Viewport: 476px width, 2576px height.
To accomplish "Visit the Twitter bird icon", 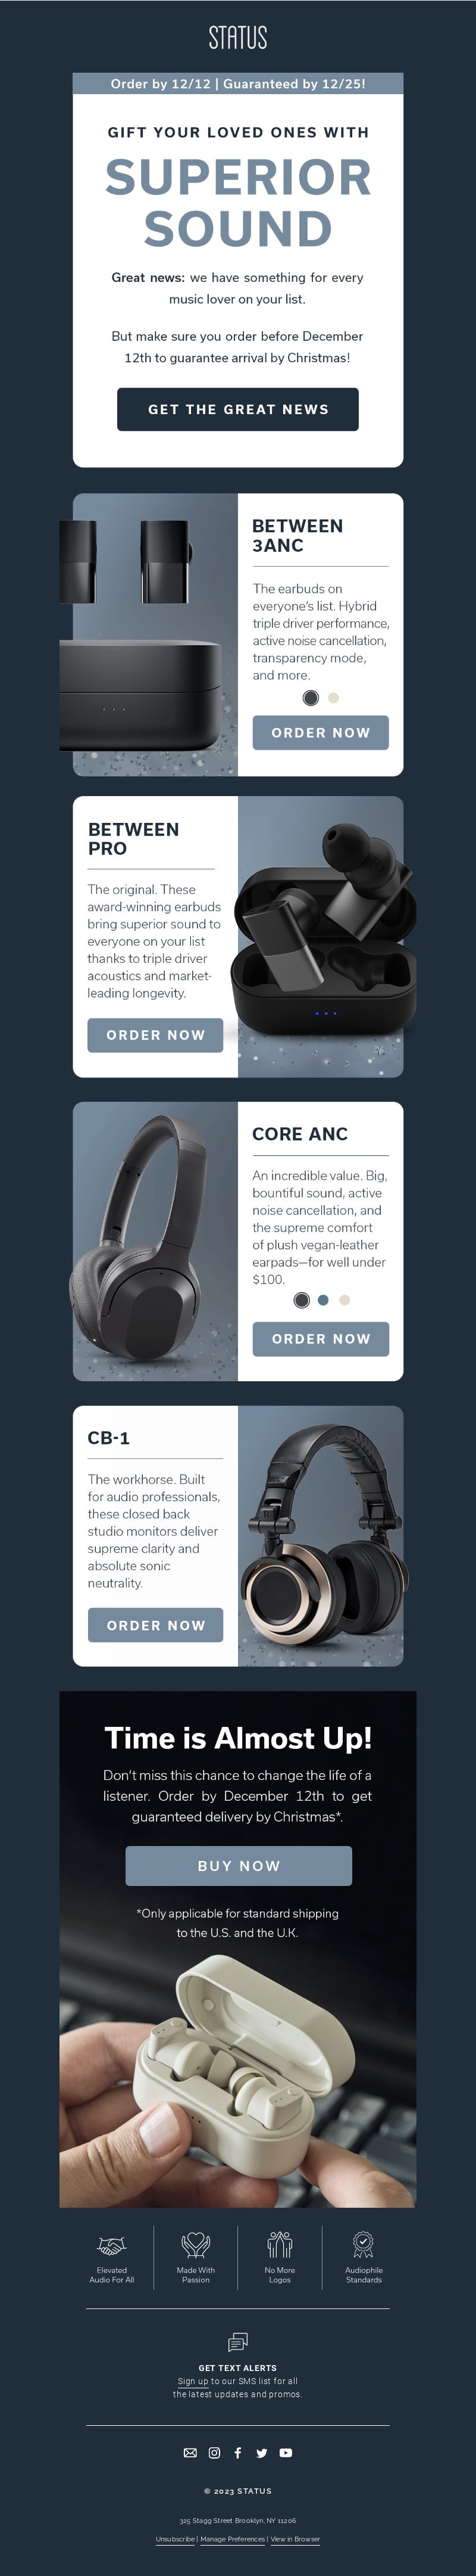I will point(261,2453).
